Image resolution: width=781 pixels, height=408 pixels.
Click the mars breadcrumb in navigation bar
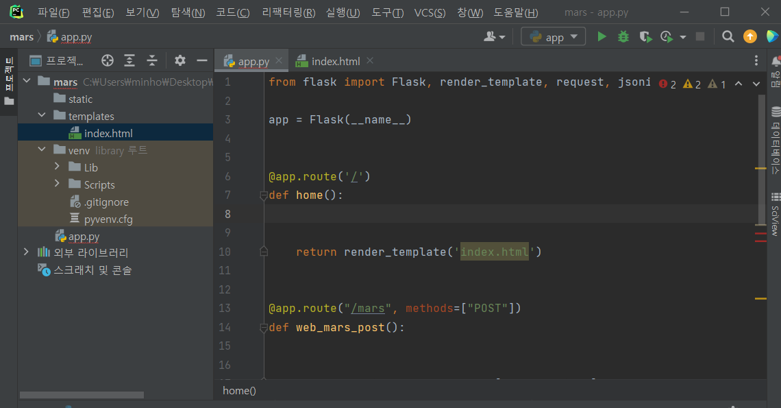click(x=22, y=37)
